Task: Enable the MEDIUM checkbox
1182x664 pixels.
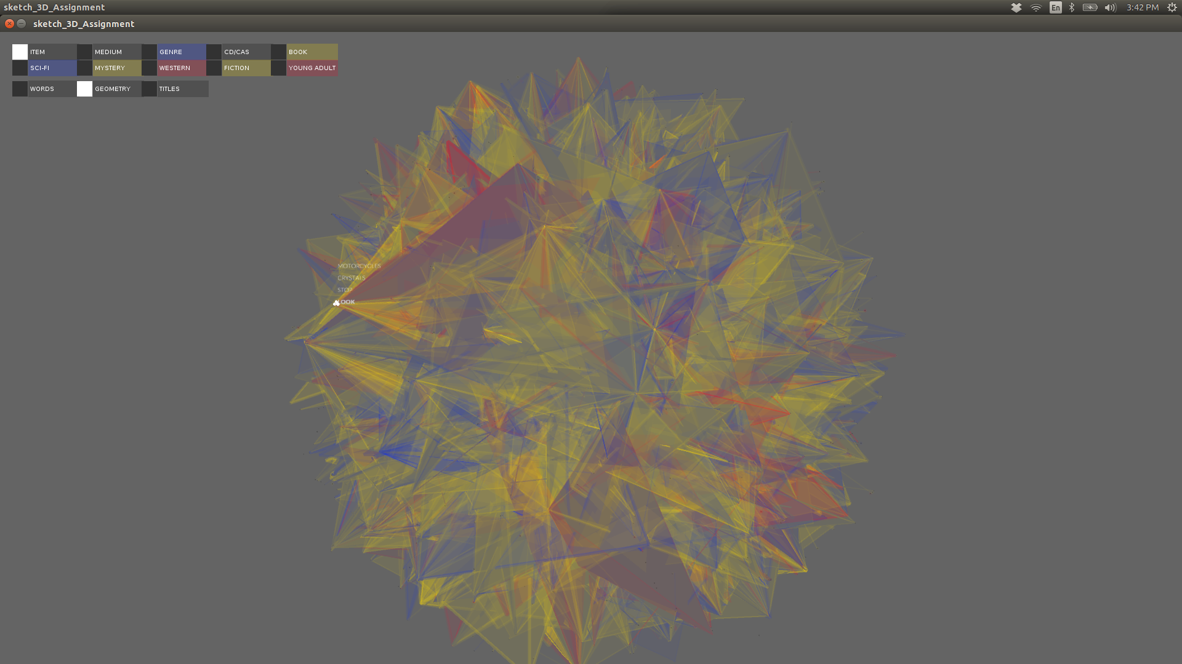Action: click(x=84, y=52)
